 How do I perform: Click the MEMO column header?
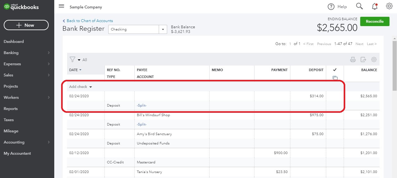(217, 70)
